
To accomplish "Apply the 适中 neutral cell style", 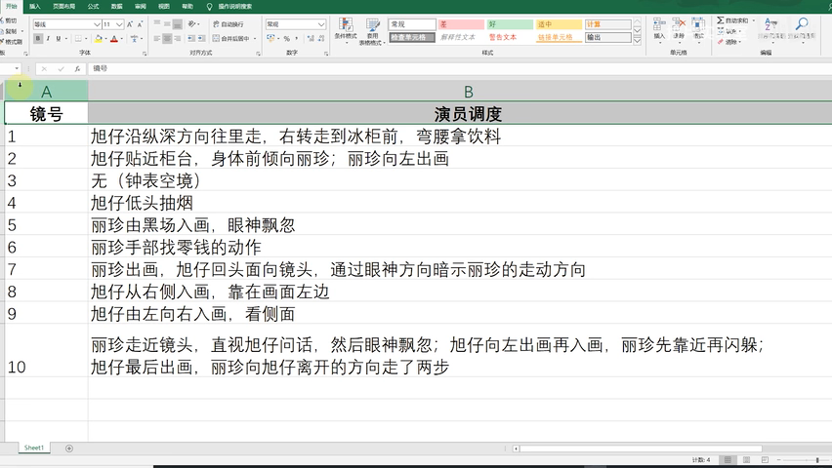I will pyautogui.click(x=559, y=24).
